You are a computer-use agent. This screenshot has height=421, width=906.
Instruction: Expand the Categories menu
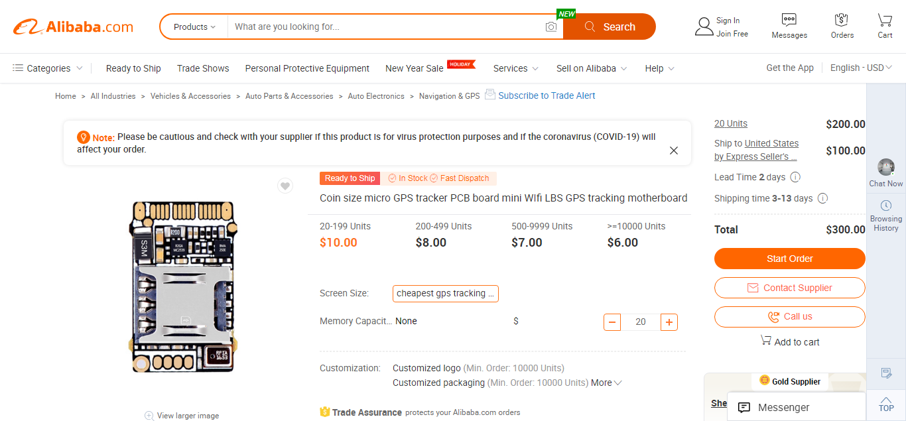48,68
